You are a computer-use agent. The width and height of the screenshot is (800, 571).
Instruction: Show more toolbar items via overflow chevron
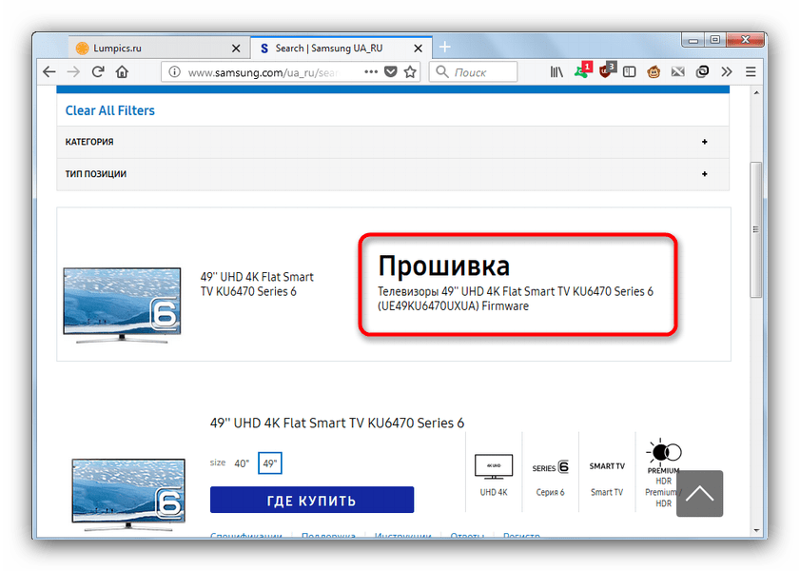pos(727,71)
